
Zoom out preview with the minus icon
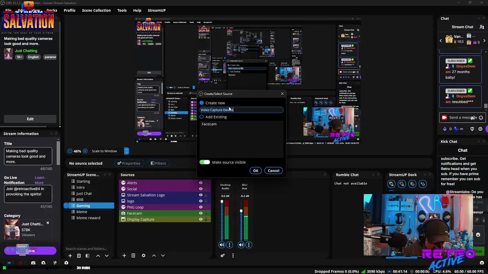click(70, 151)
